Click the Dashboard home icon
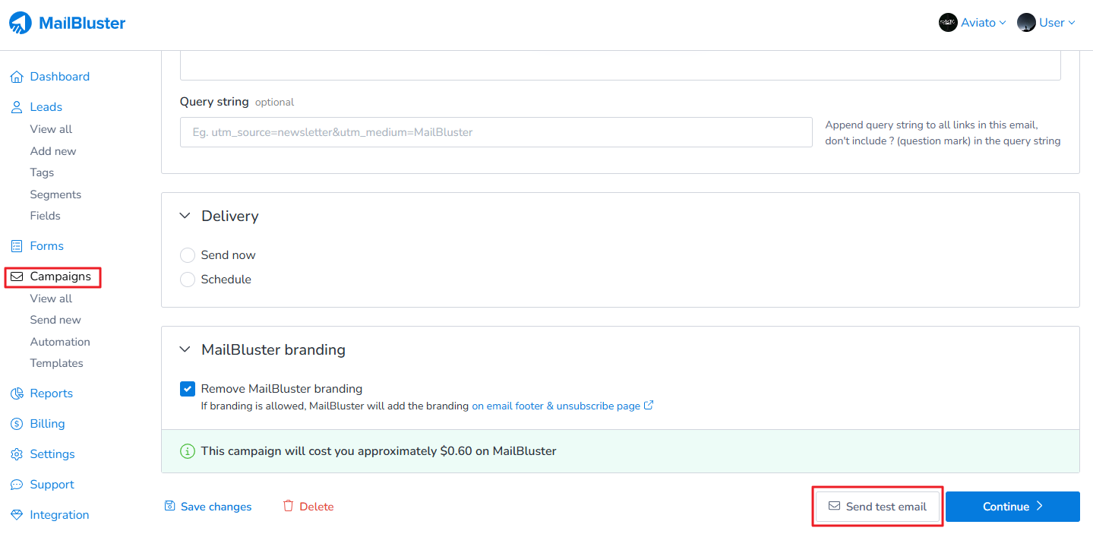The image size is (1093, 534). coord(17,77)
